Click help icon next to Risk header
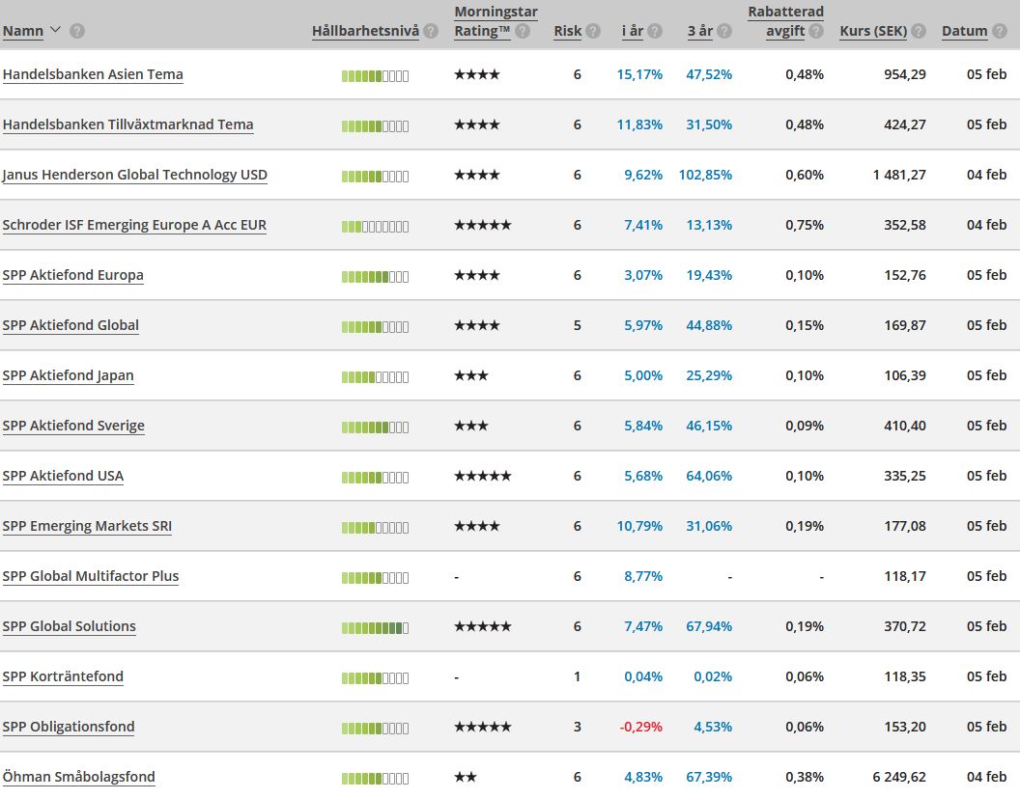This screenshot has height=799, width=1020. [593, 31]
